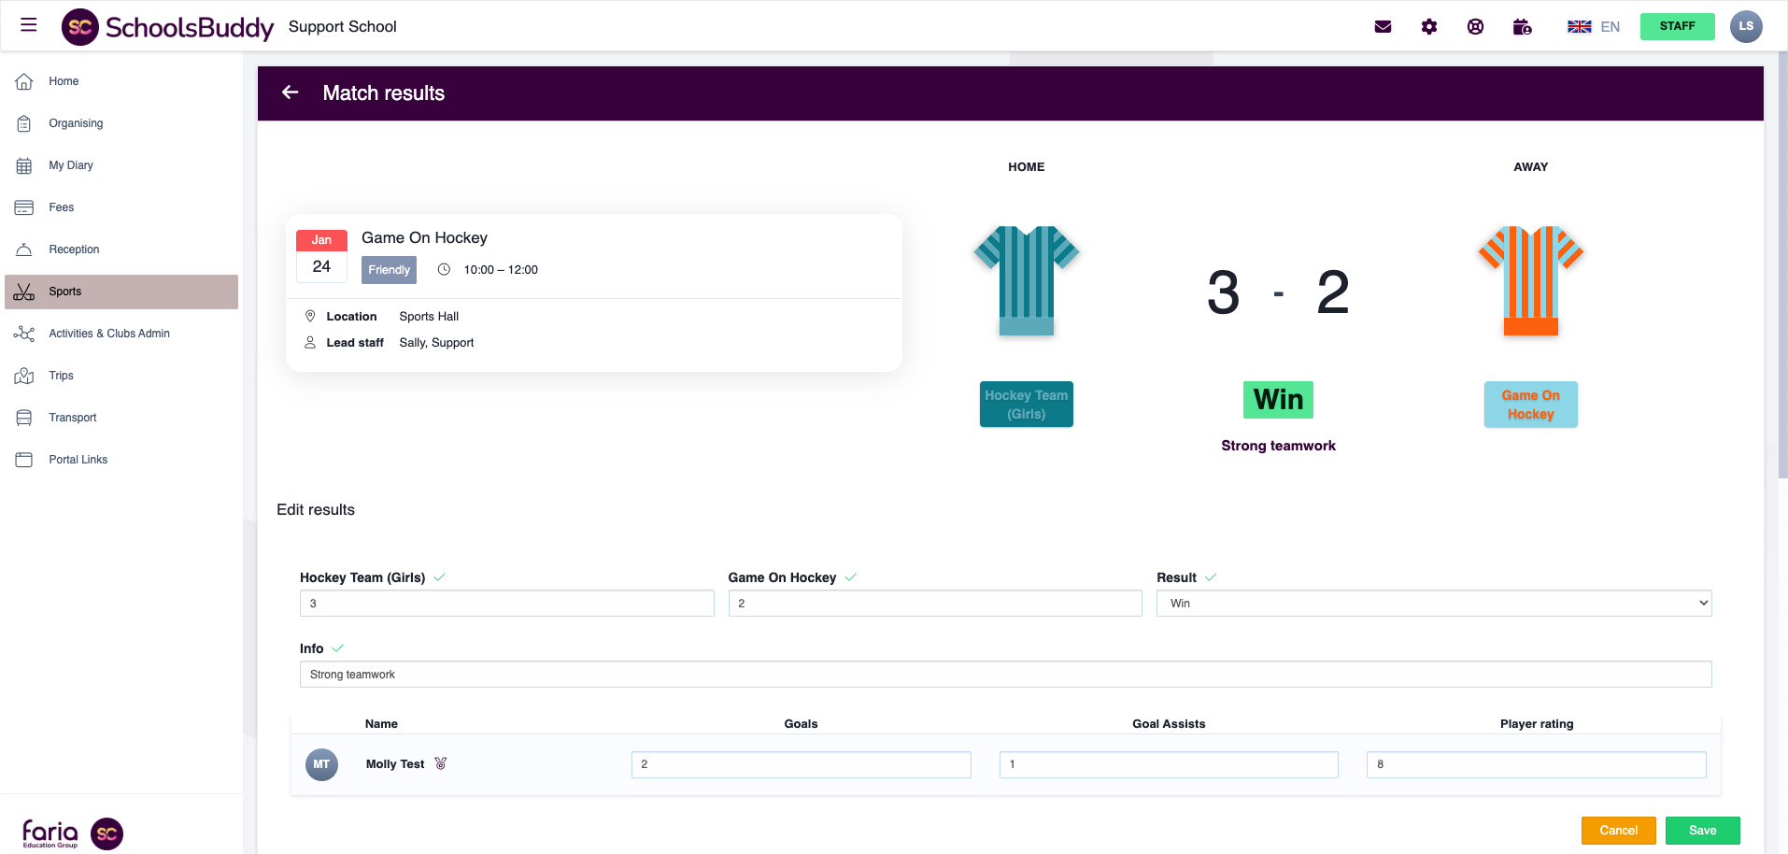The image size is (1788, 854).
Task: Click the Save button
Action: pos(1702,830)
